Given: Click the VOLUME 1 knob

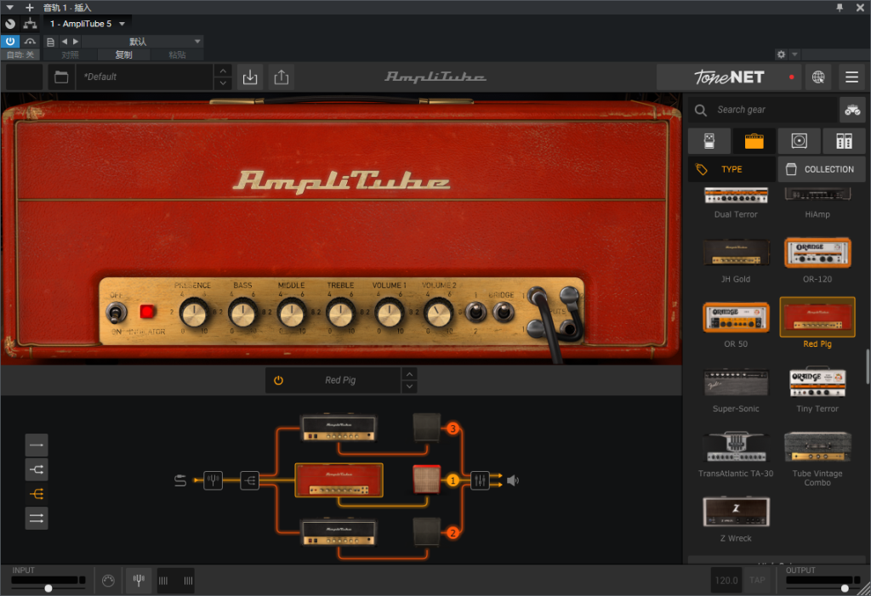Looking at the screenshot, I should pos(390,313).
